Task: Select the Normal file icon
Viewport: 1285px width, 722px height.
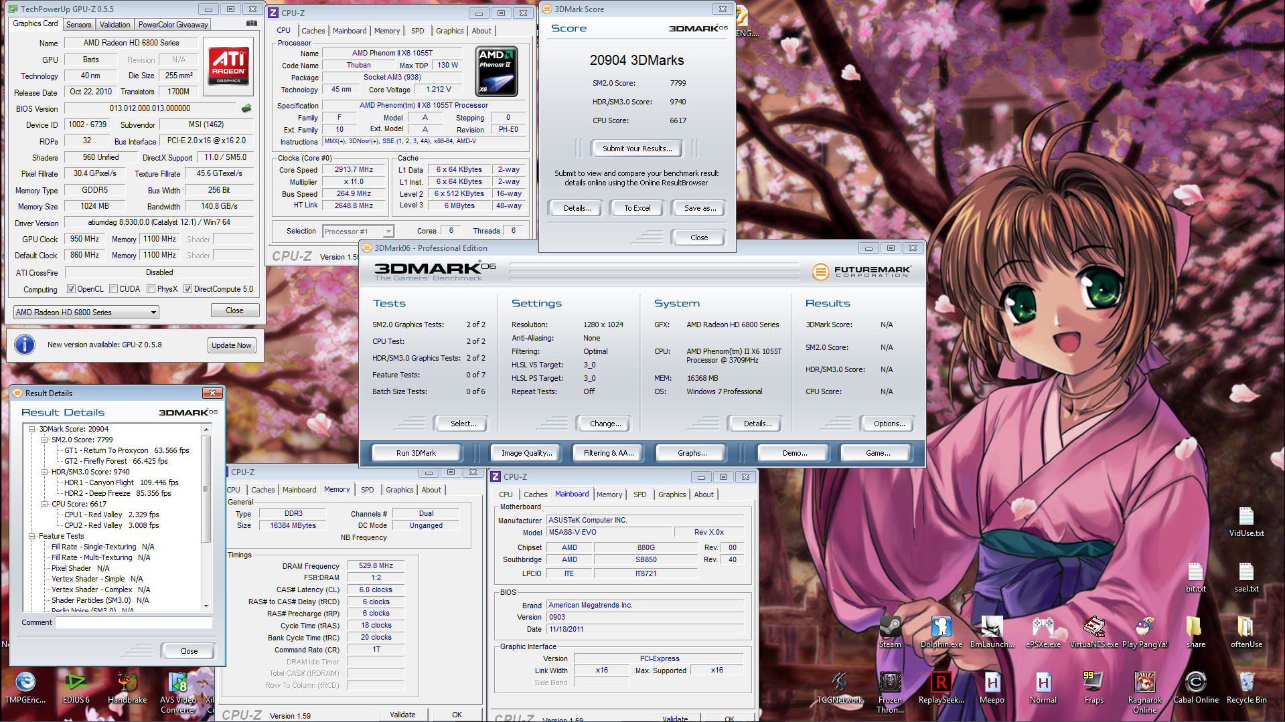Action: (x=1043, y=688)
